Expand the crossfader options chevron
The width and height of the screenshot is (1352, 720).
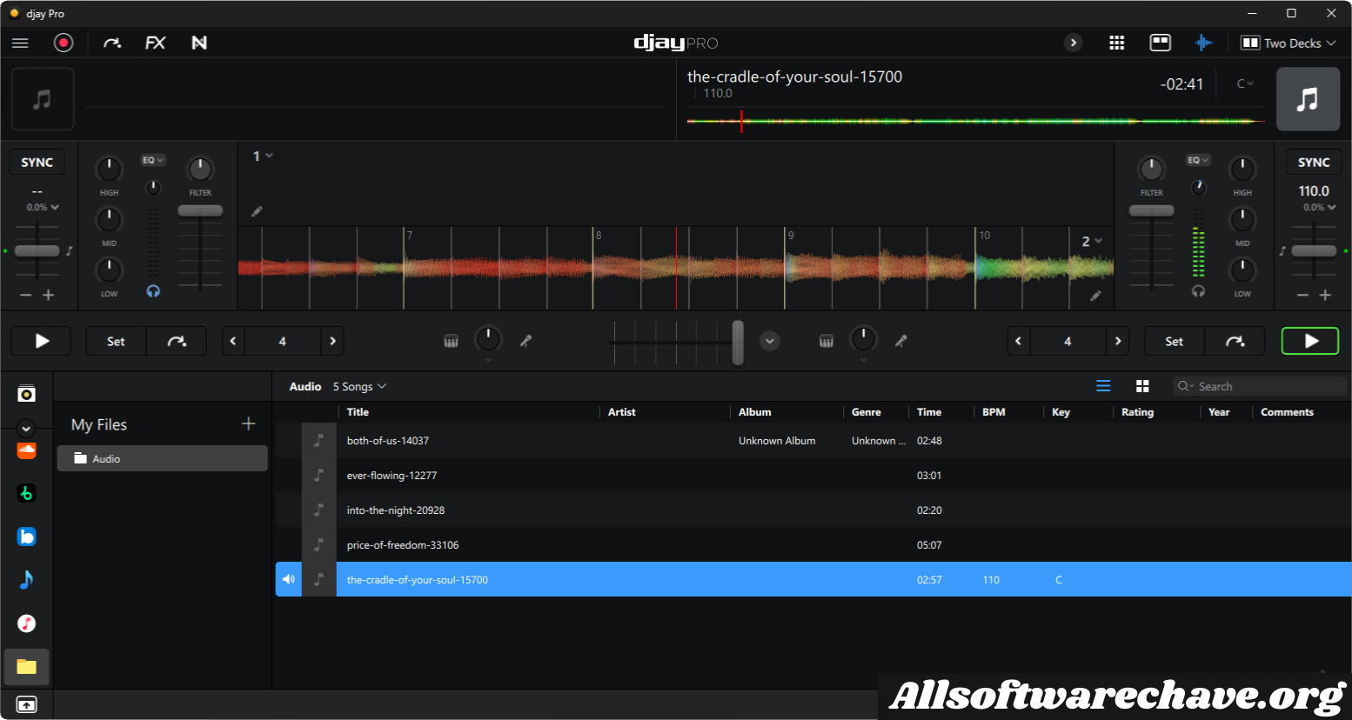coord(770,341)
